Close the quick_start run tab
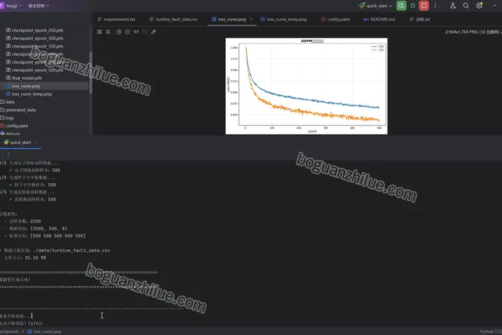 pos(36,142)
